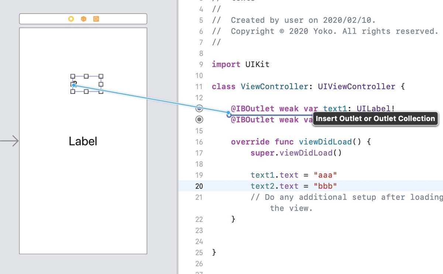Screen dimensions: 443x274
Task: Click the 'import UIKit' line
Action: [x=241, y=64]
